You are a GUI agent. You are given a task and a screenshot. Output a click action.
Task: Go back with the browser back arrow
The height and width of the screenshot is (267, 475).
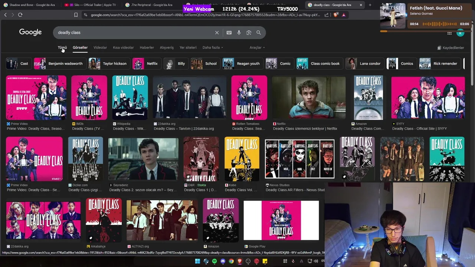(5, 15)
